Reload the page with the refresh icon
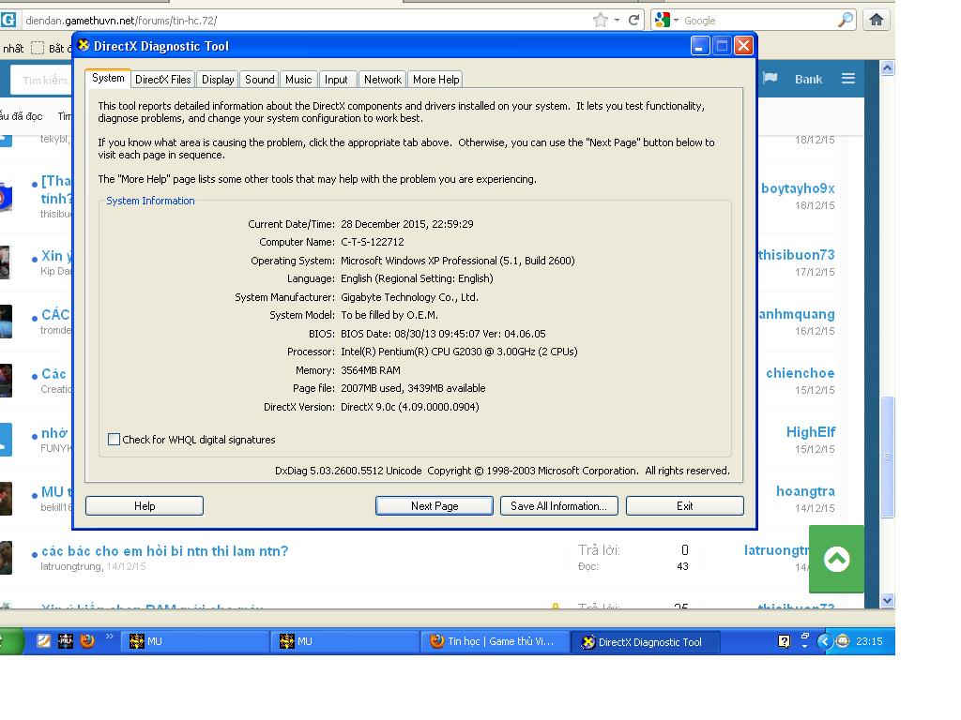This screenshot has width=961, height=720. pos(634,21)
